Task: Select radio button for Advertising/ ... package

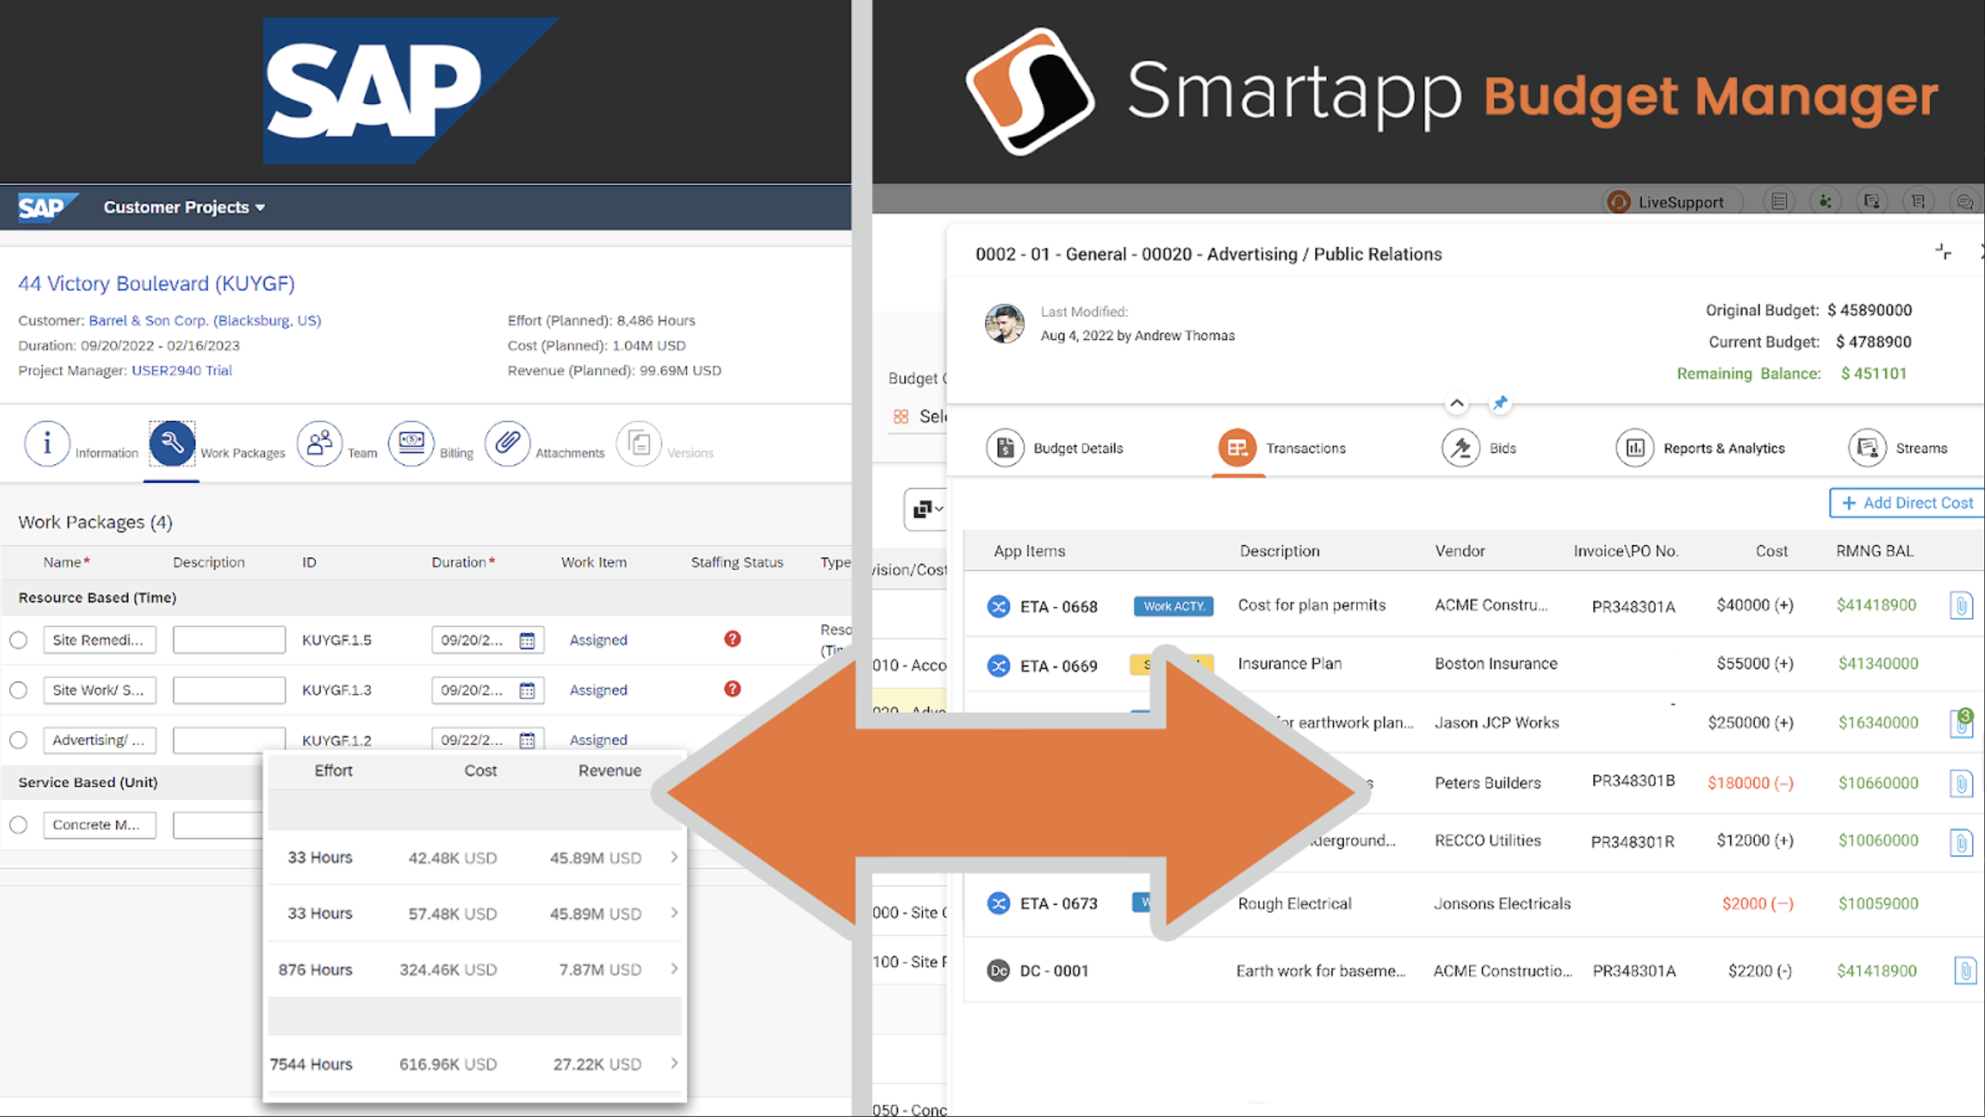Action: (x=19, y=740)
